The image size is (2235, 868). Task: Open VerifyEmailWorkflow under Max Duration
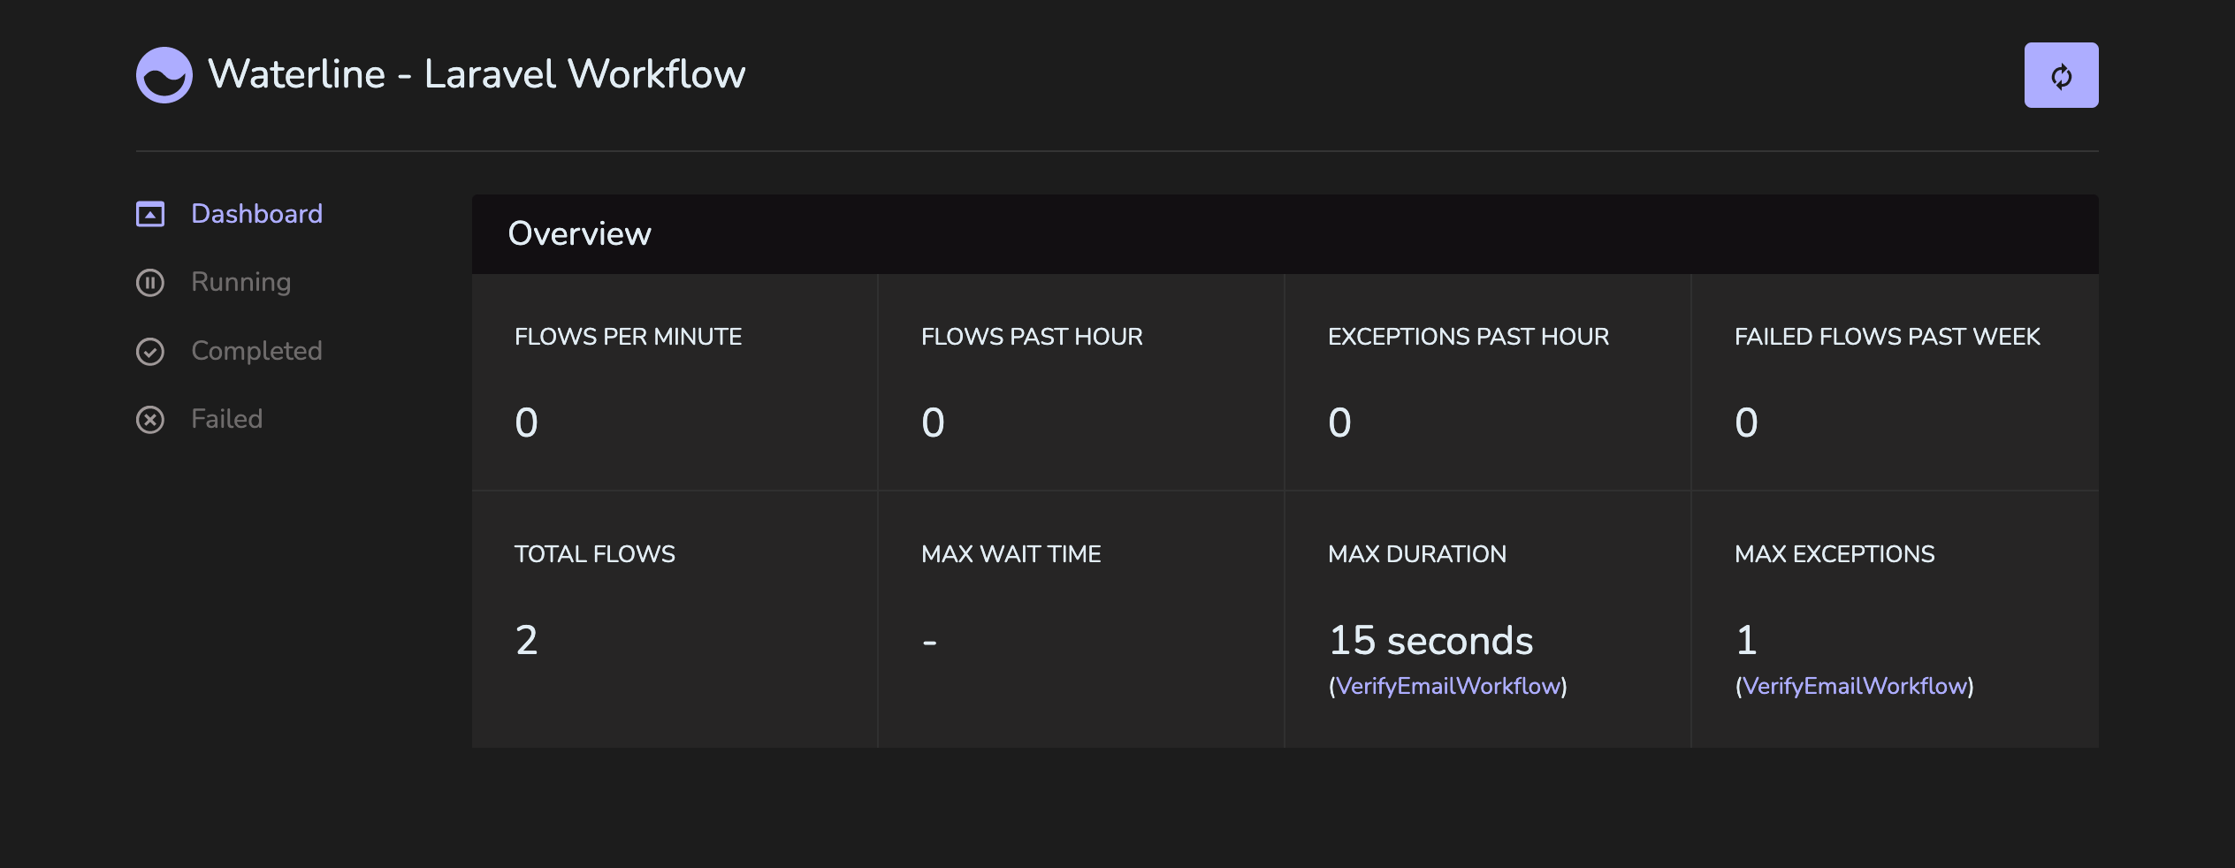(x=1447, y=685)
